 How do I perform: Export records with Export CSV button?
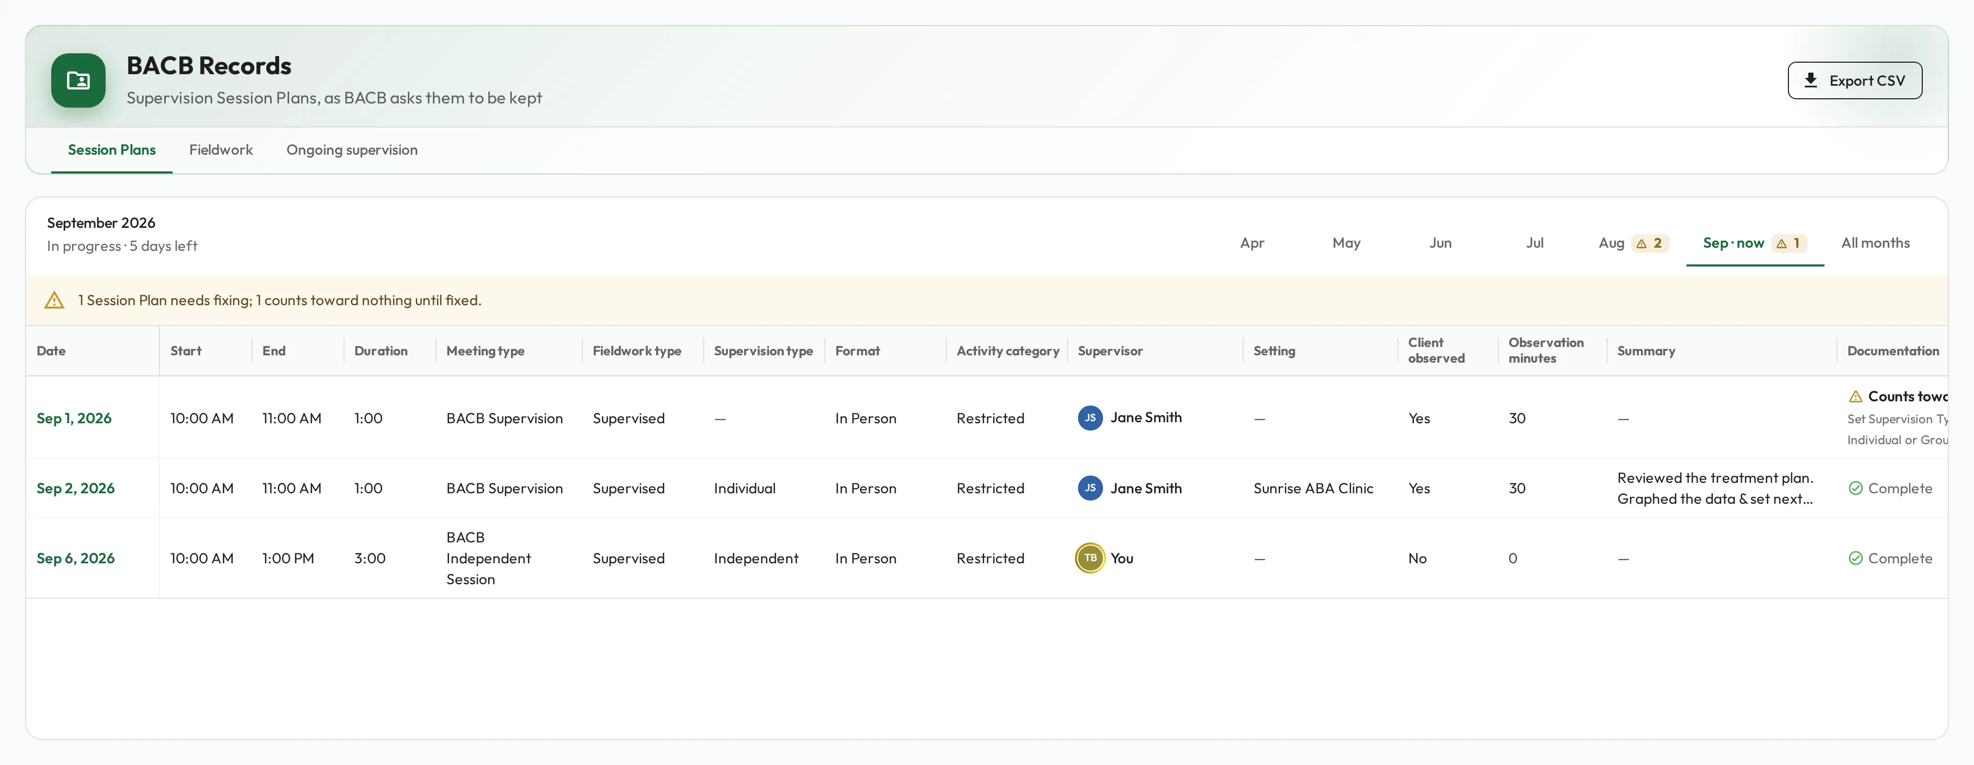1854,80
